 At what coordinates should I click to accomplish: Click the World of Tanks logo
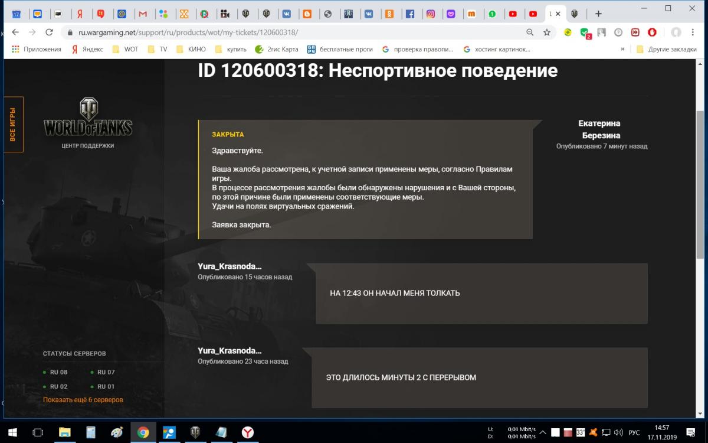[88, 118]
